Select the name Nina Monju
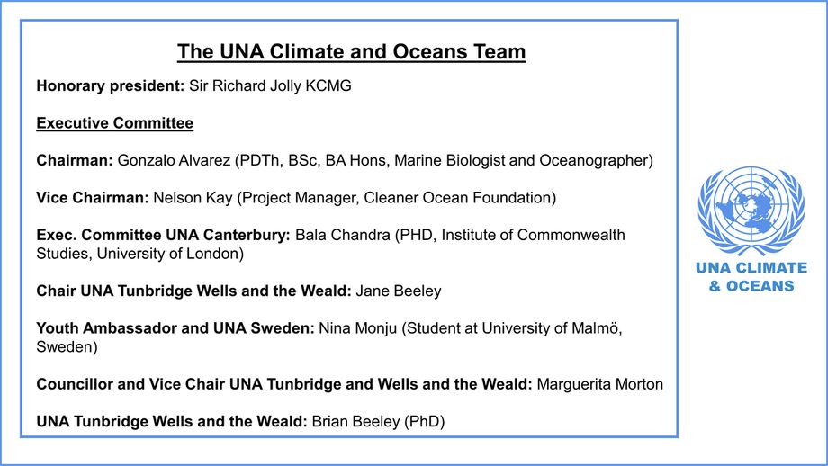Image resolution: width=828 pixels, height=466 pixels. pyautogui.click(x=358, y=328)
